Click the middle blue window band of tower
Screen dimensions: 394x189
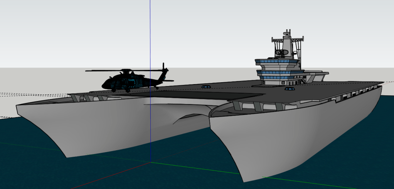(x=278, y=72)
